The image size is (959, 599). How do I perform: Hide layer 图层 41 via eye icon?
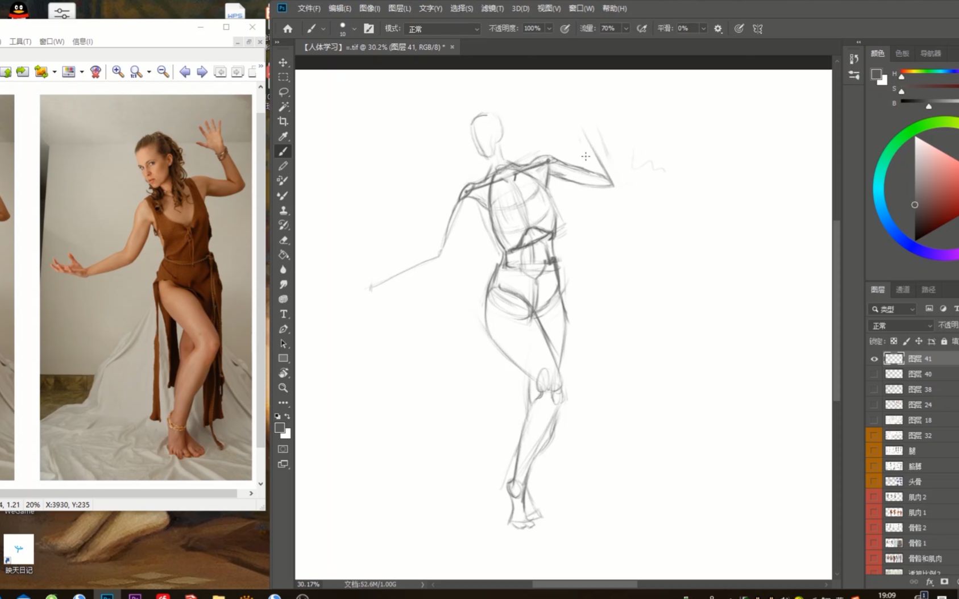click(x=874, y=359)
